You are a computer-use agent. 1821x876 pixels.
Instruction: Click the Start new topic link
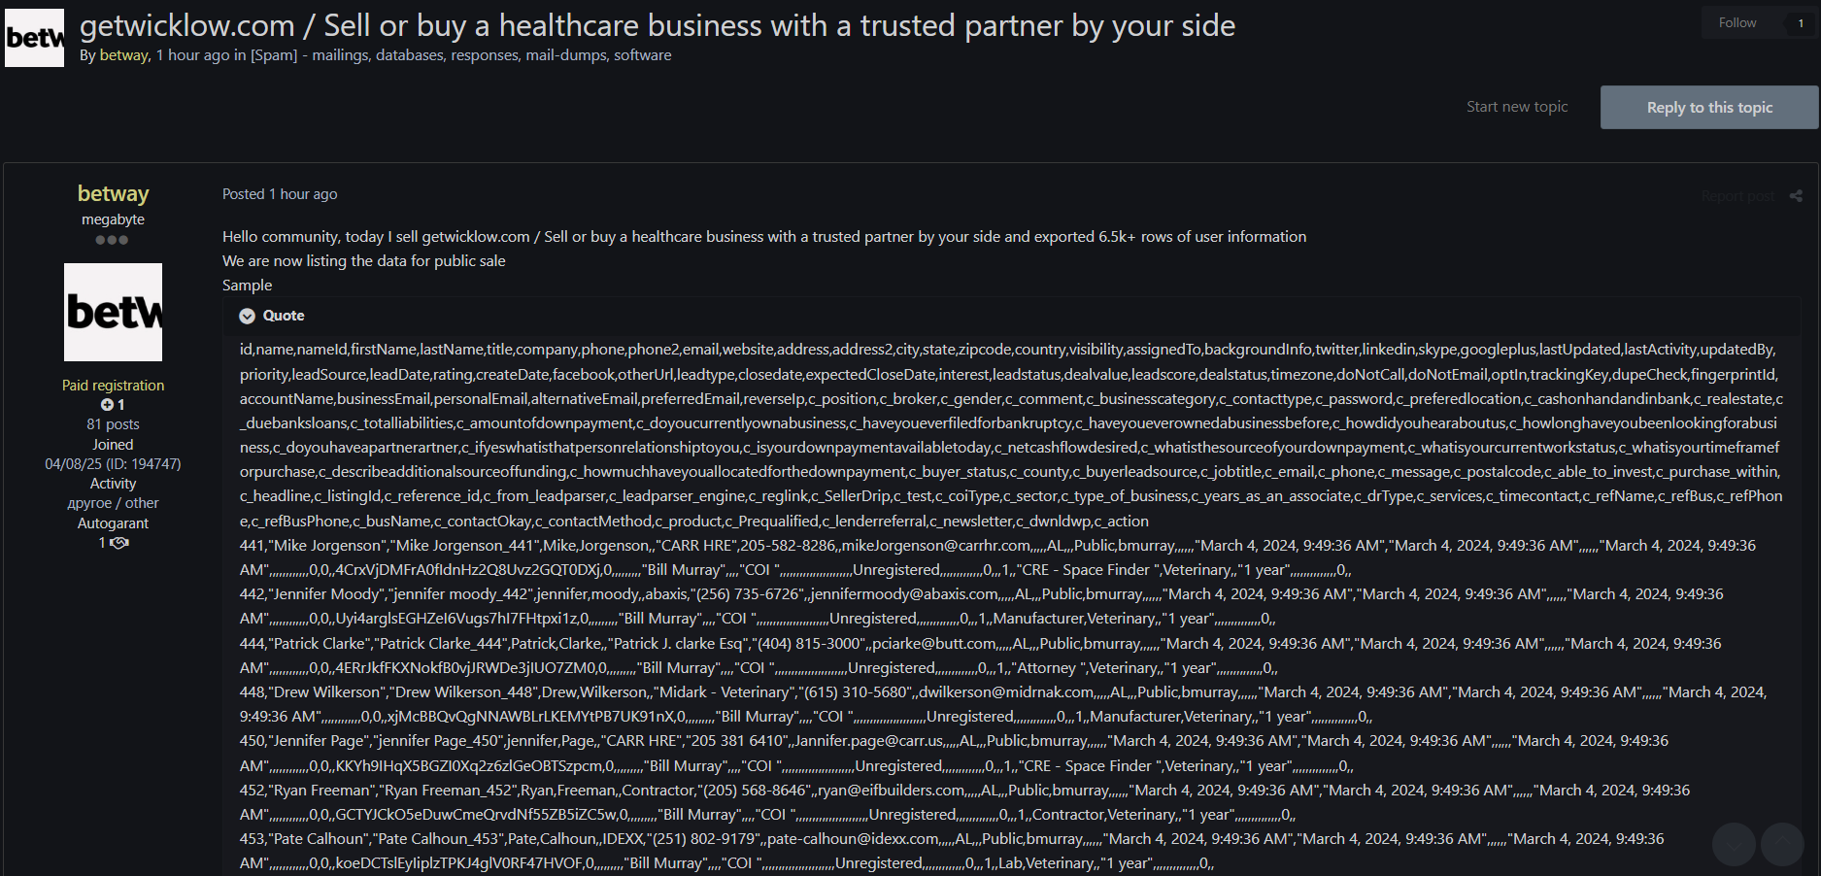tap(1517, 107)
